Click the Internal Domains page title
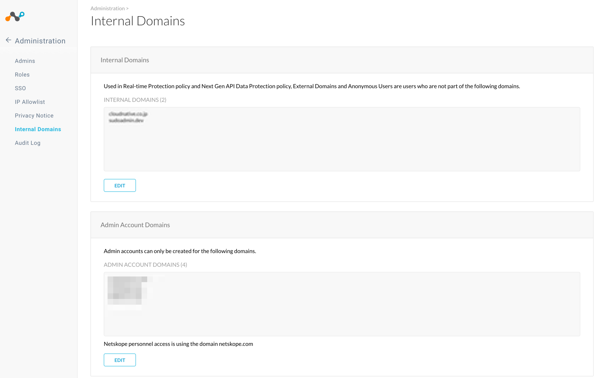This screenshot has width=600, height=378. tap(137, 21)
